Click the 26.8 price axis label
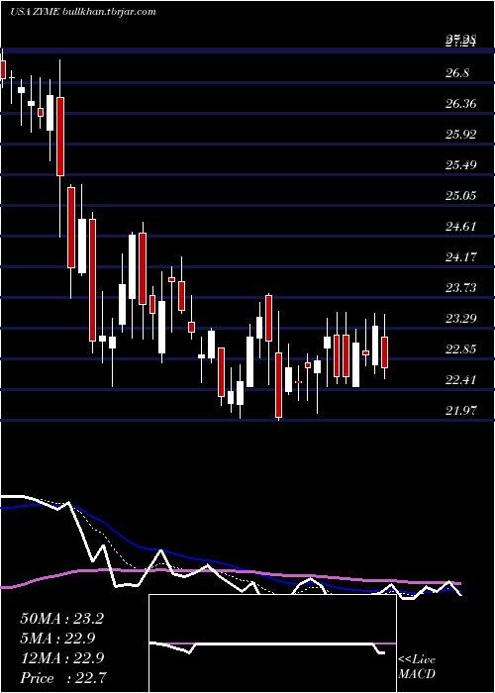 tap(457, 73)
